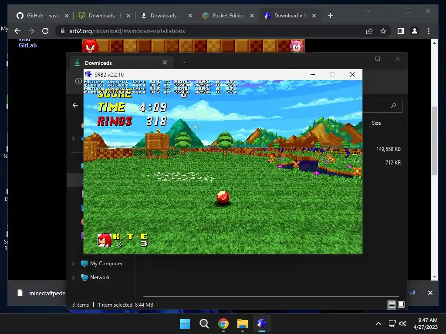The height and width of the screenshot is (334, 446).
Task: Open minecraftpe download item
Action: 41,293
